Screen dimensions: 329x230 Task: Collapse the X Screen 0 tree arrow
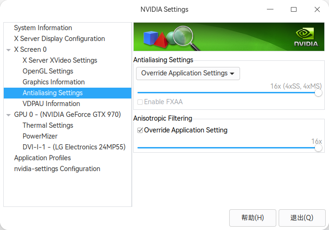pos(8,50)
